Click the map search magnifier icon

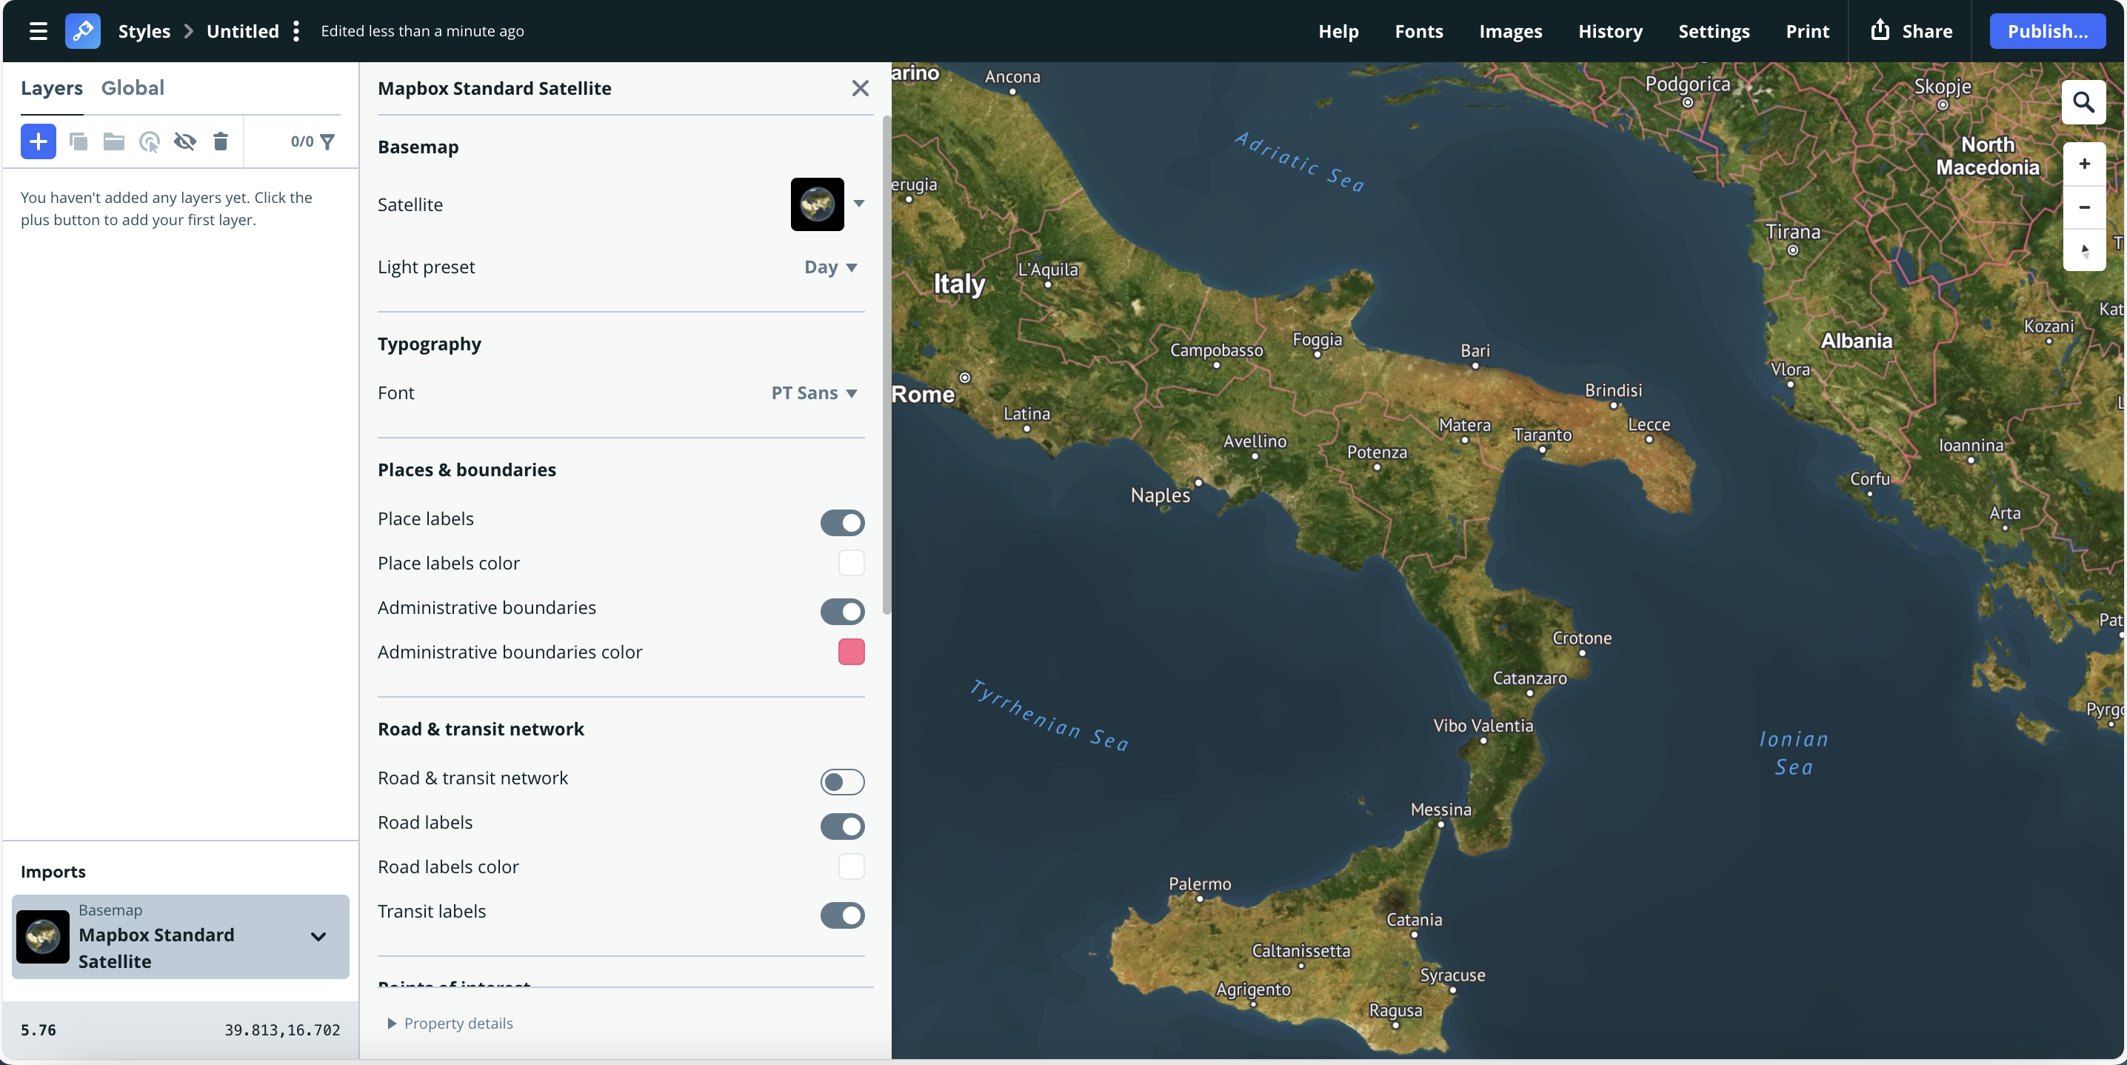tap(2083, 102)
